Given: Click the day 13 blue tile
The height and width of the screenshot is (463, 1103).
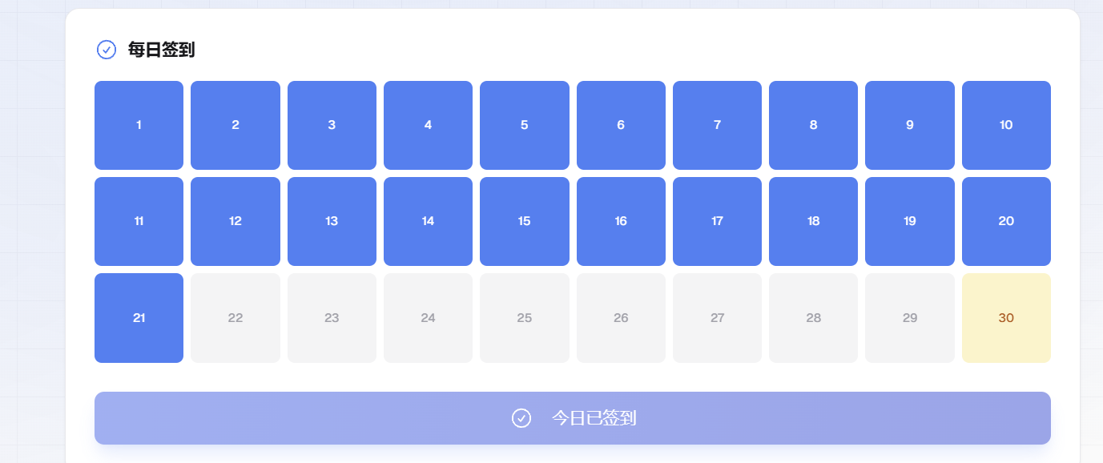Looking at the screenshot, I should (332, 221).
